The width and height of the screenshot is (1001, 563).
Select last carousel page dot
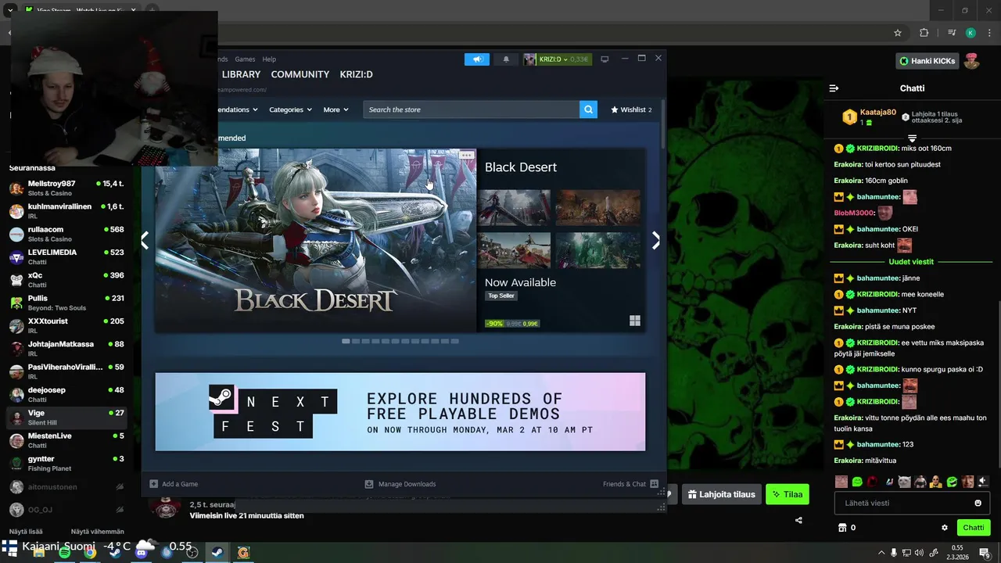click(454, 341)
